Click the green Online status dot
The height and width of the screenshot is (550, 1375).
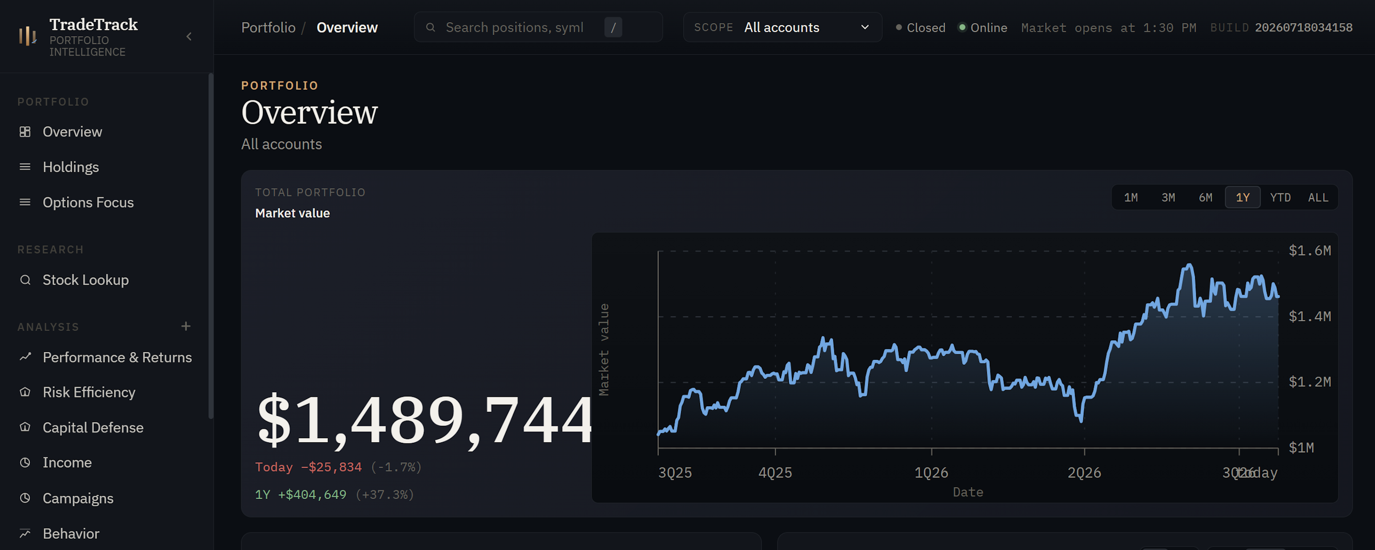click(962, 27)
